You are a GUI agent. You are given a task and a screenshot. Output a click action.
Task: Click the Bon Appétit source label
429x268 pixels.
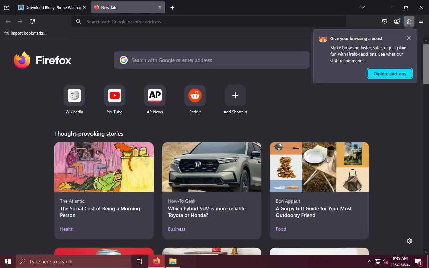coord(288,201)
